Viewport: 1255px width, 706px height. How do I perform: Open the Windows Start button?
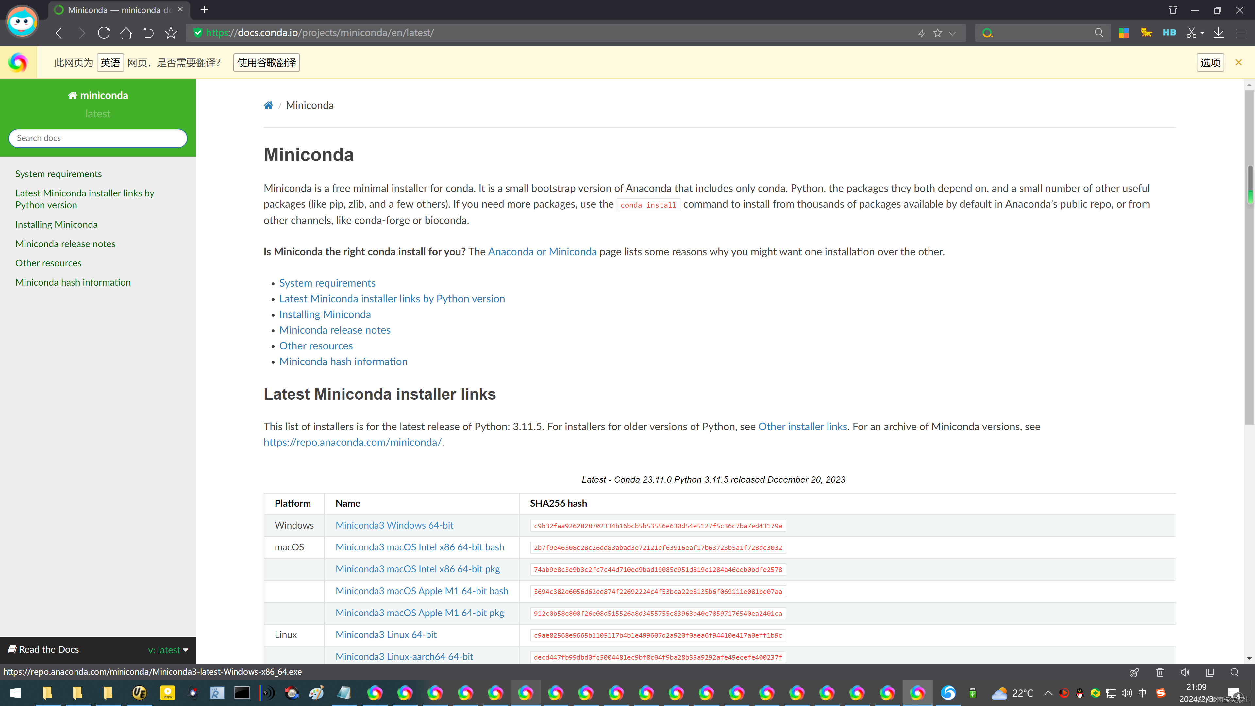pos(16,693)
